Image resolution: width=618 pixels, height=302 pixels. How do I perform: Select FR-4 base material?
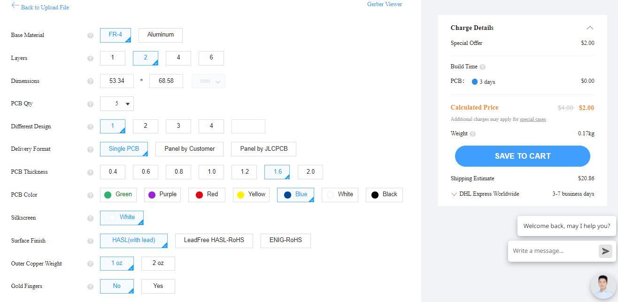(x=115, y=35)
